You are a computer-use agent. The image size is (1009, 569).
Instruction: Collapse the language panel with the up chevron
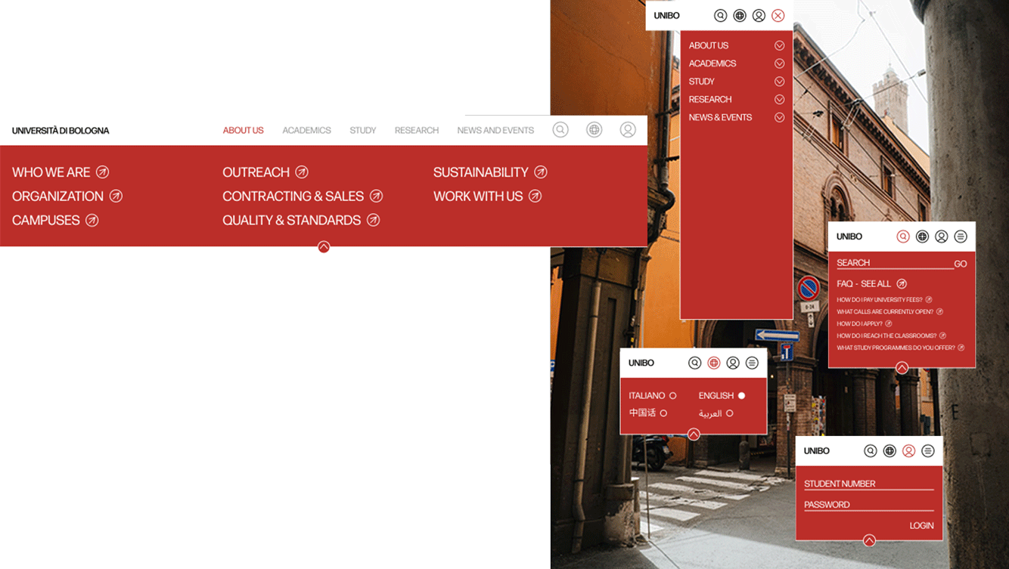[694, 434]
